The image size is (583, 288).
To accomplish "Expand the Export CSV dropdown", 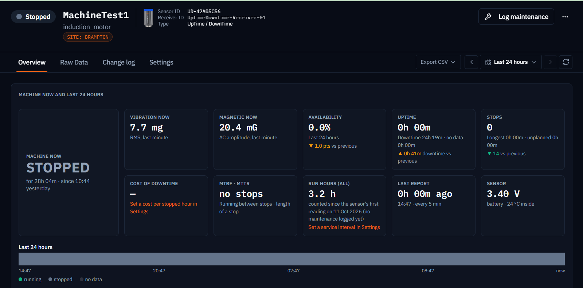I will (x=438, y=62).
